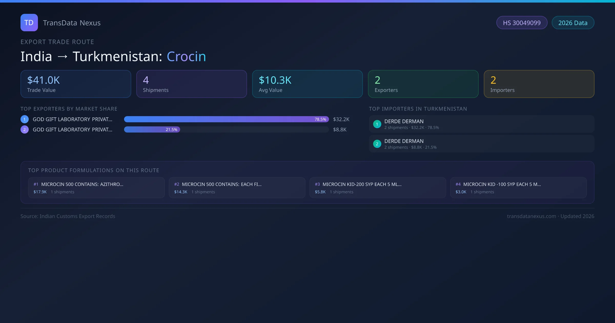Open the 2 Exporters stat card
The height and width of the screenshot is (323, 615).
(x=423, y=84)
